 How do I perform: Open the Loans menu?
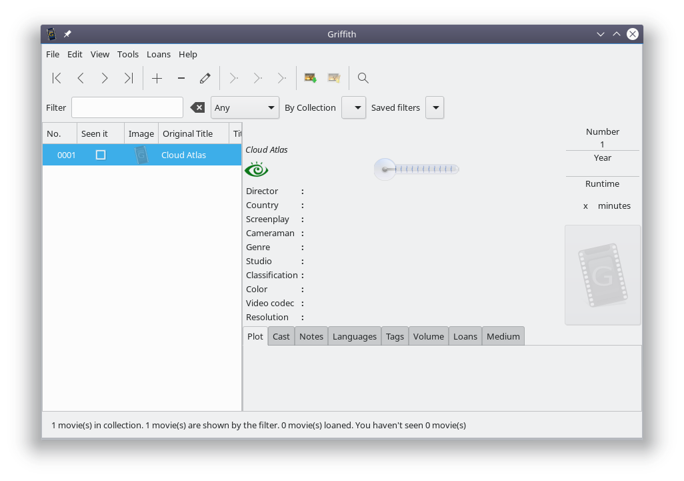(x=159, y=55)
